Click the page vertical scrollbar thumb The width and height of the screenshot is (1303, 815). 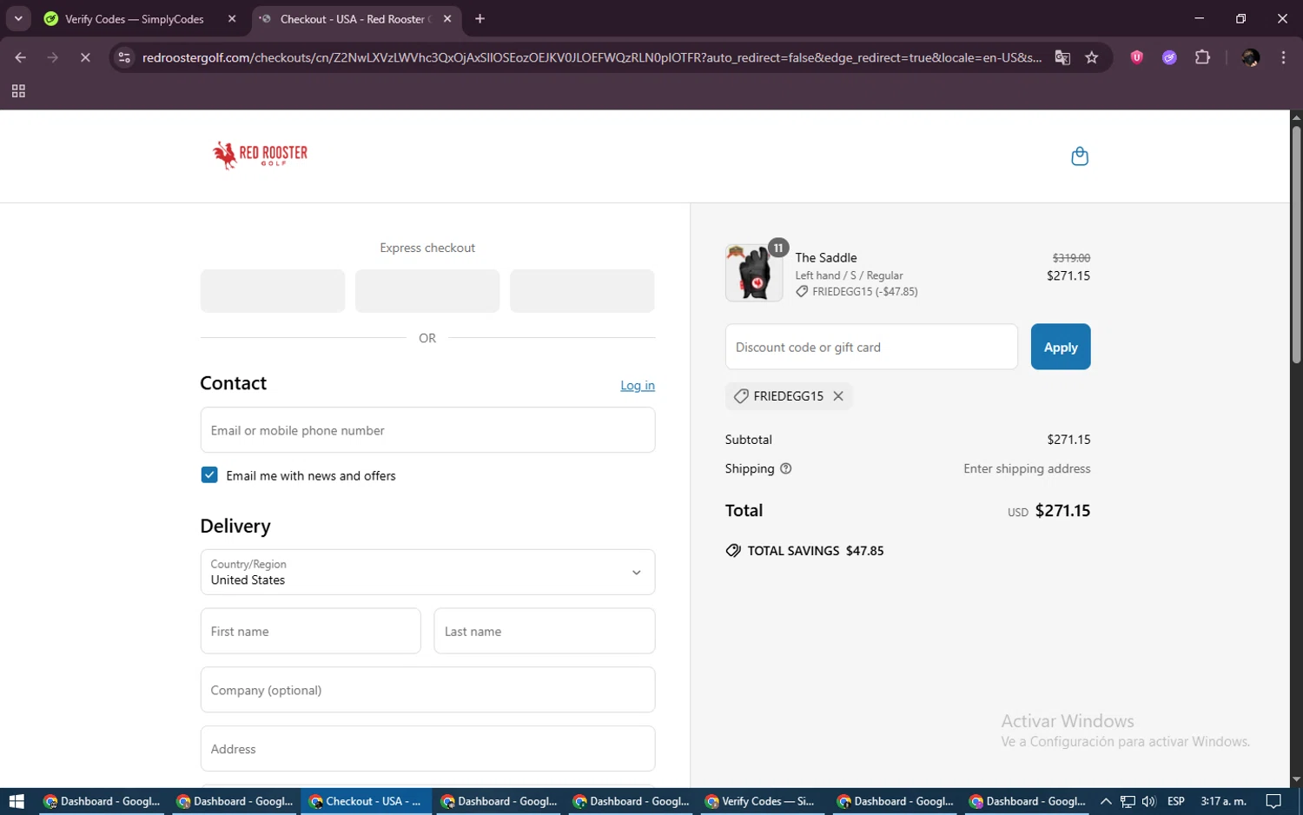tap(1296, 245)
